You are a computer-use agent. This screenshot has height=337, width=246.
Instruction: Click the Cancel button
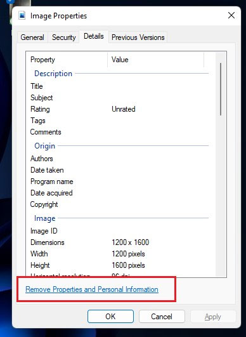(x=162, y=316)
